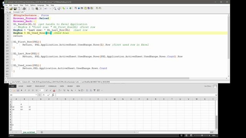The height and width of the screenshot is (138, 246).
Task: Apply filter funnel icon in Excel toolbar
Action: (95, 90)
